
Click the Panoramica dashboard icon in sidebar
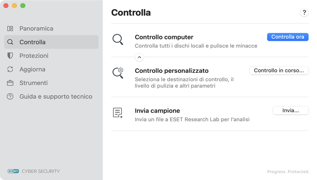10,28
